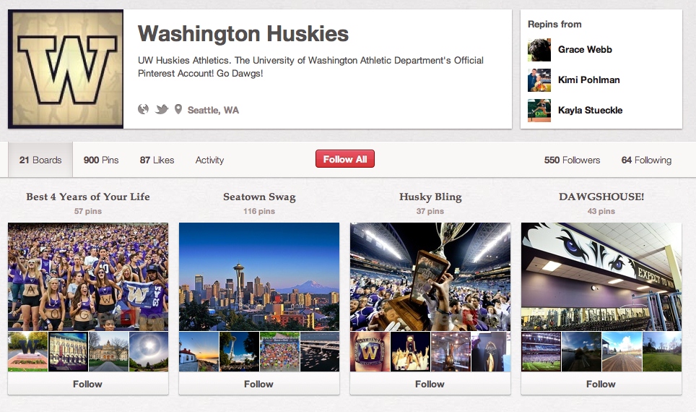Open the Activity tab
This screenshot has height=412, width=696.
(x=209, y=160)
